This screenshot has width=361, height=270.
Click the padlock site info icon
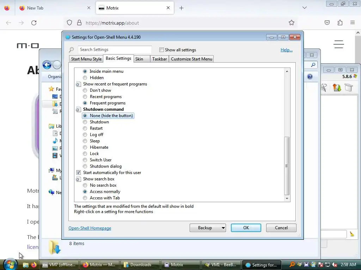(79, 23)
